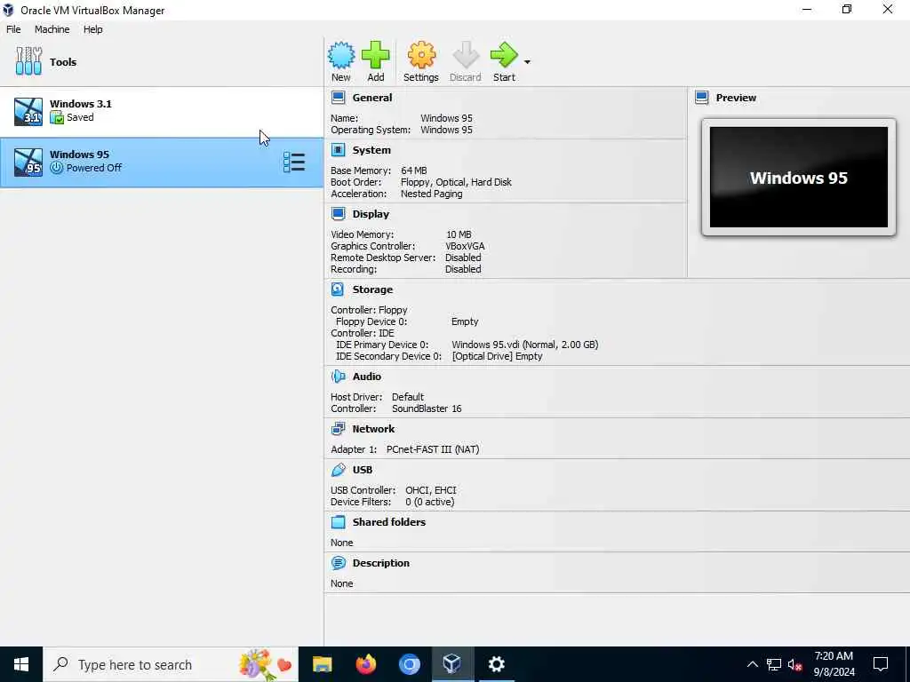910x682 pixels.
Task: Click the Windows 3.1 OS icon
Action: (x=28, y=111)
